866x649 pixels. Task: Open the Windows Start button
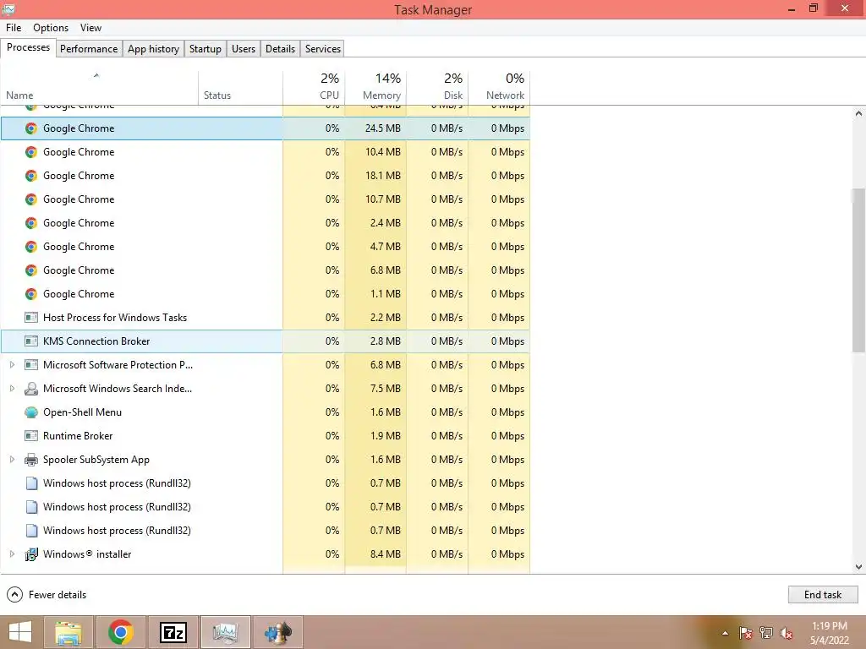coord(20,632)
